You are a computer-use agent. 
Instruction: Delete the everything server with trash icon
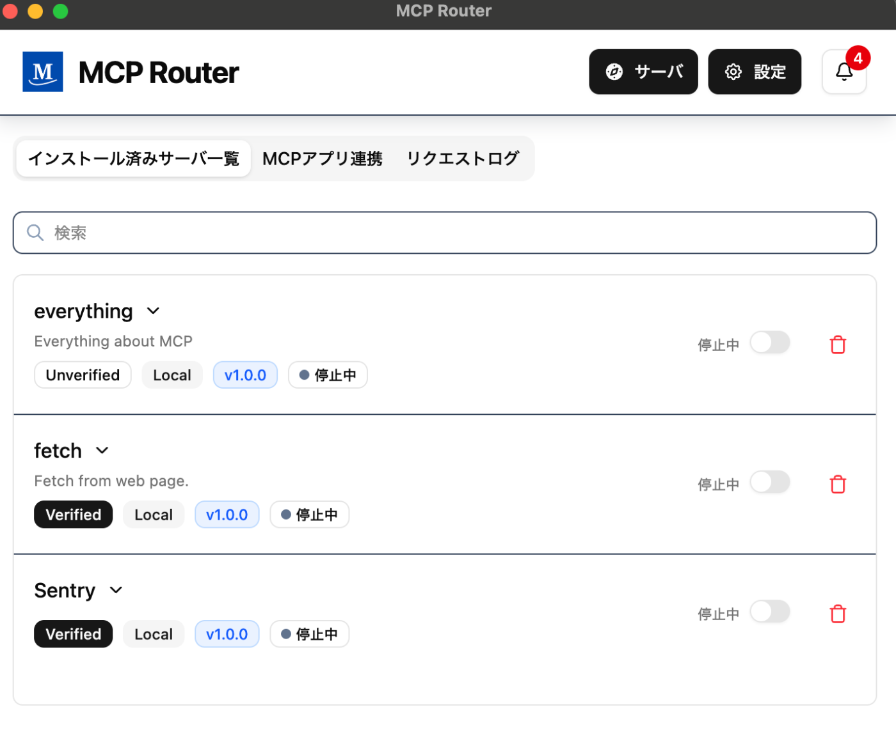click(838, 345)
